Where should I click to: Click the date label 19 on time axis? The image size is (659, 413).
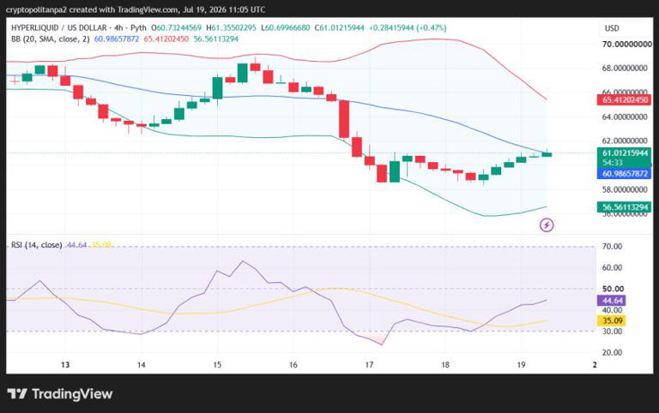521,365
